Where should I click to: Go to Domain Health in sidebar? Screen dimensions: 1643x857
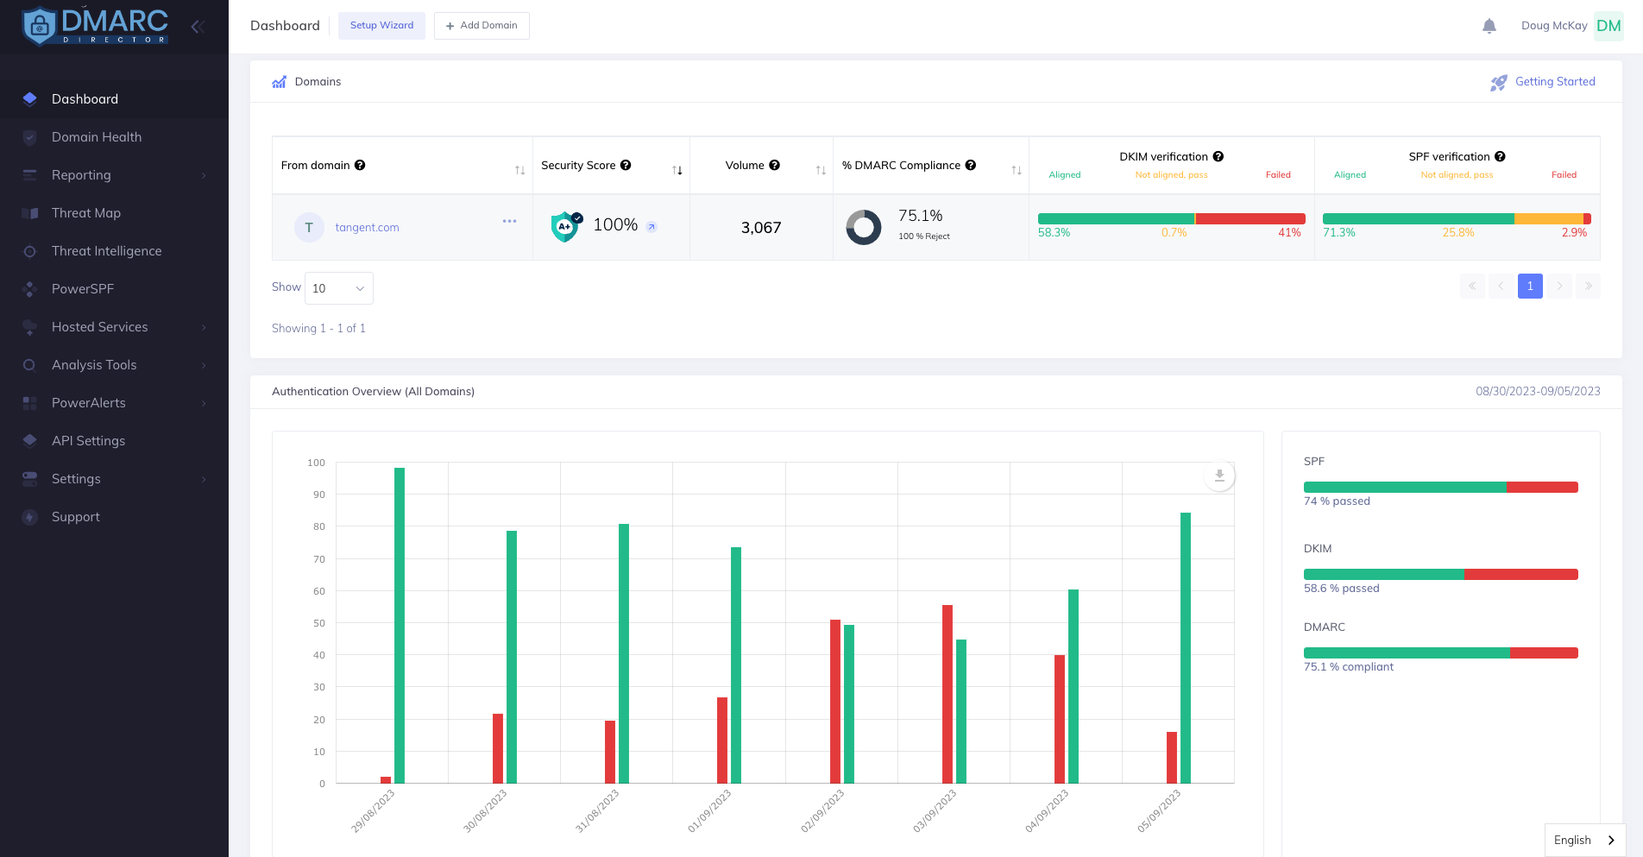(x=97, y=137)
